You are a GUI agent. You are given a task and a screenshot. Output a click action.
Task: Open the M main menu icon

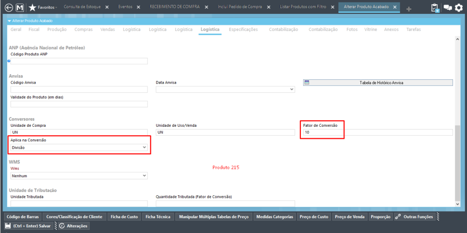[x=20, y=7]
